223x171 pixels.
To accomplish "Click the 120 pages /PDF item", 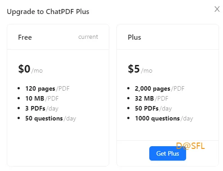I will point(47,88).
